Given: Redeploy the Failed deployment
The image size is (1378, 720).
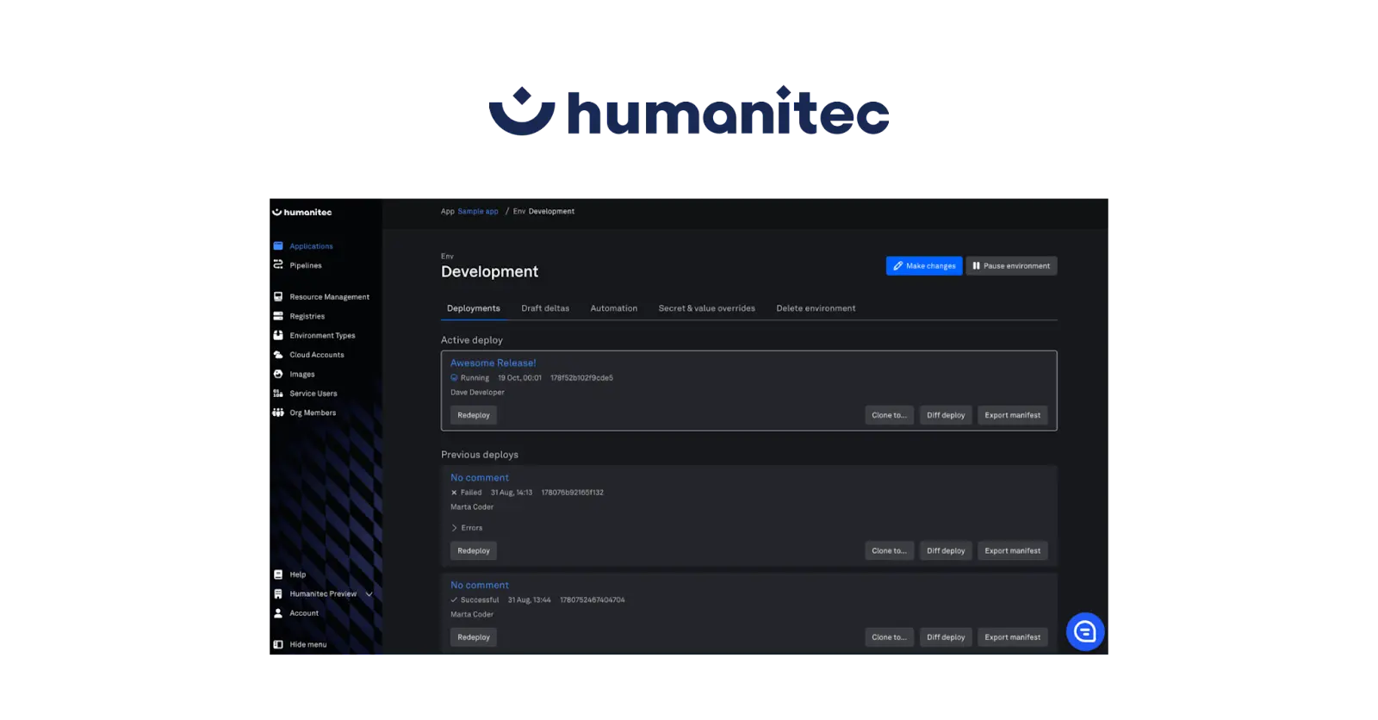Looking at the screenshot, I should point(474,550).
